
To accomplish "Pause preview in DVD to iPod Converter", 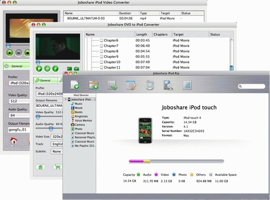I will click(47, 69).
